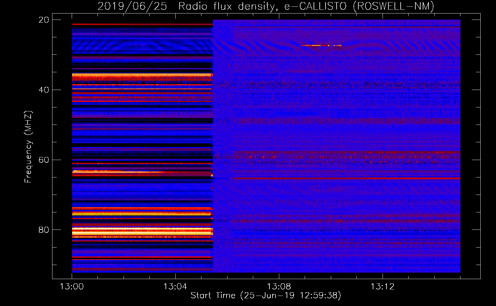The height and width of the screenshot is (306, 496).
Task: Click the "Frequency (MHZ)" axis label
Action: [x=28, y=147]
